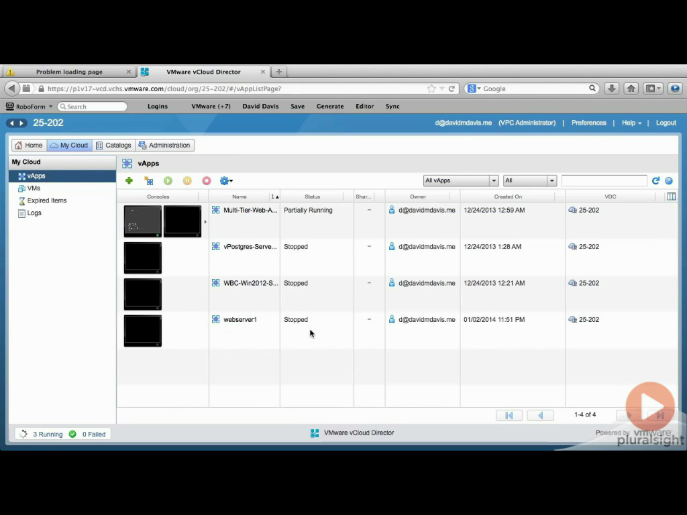Switch to the Administration tab
Image resolution: width=687 pixels, height=515 pixels.
(165, 145)
